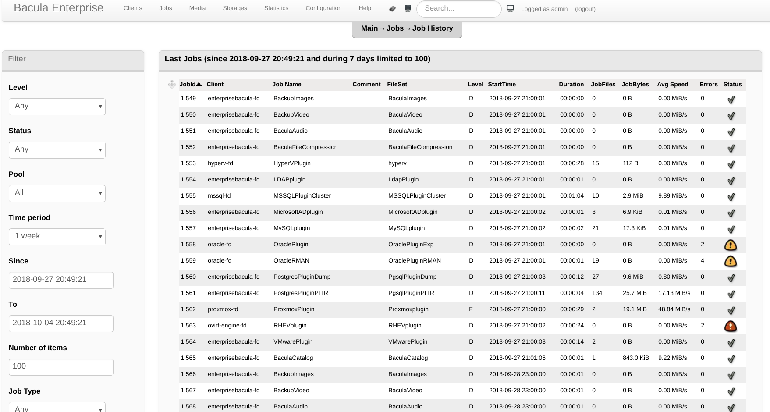The height and width of the screenshot is (412, 770).
Task: Click the status checkmark for job 1,566
Action: [731, 376]
